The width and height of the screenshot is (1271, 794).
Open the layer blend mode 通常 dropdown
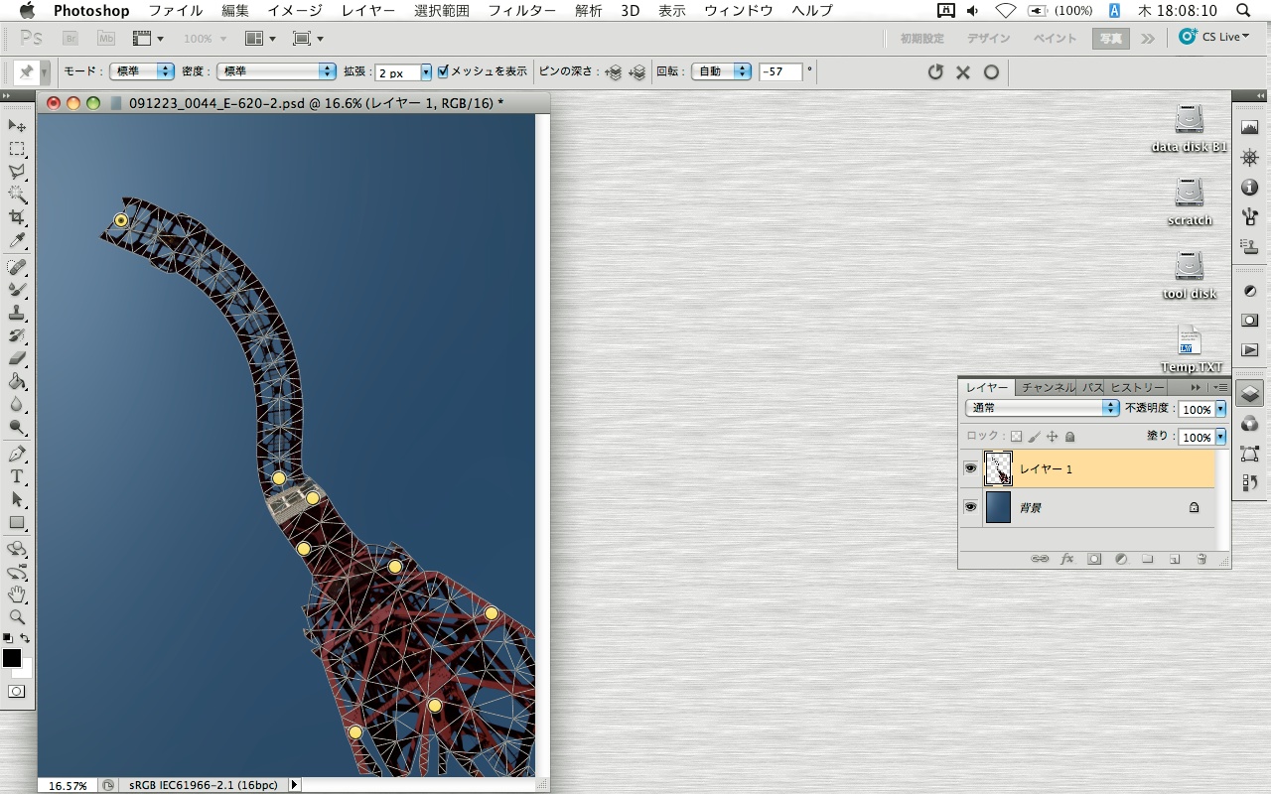(x=1042, y=408)
